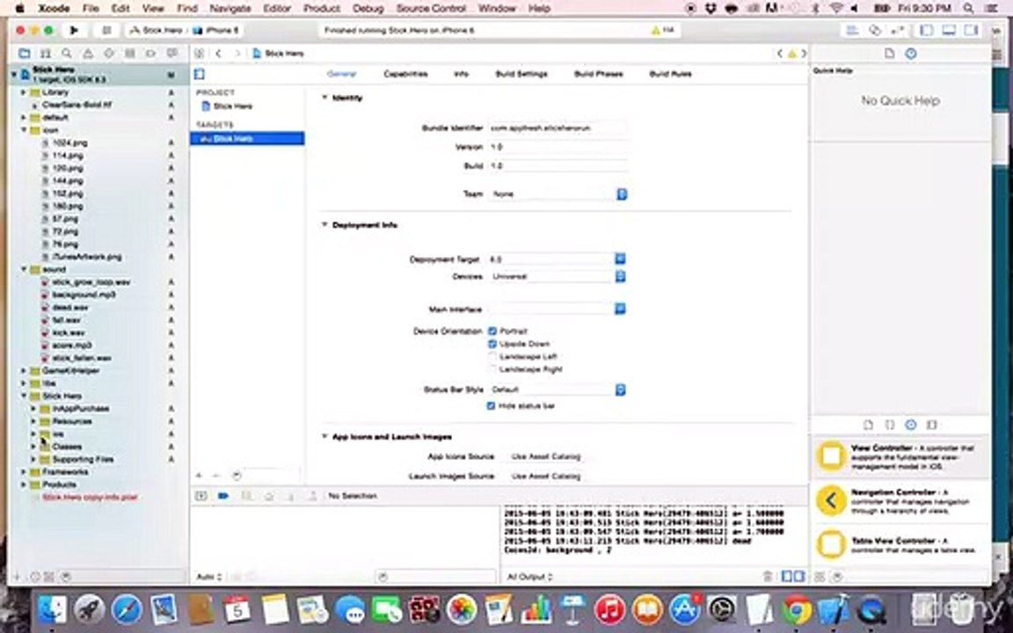
Task: Show the File inspector
Action: point(890,54)
